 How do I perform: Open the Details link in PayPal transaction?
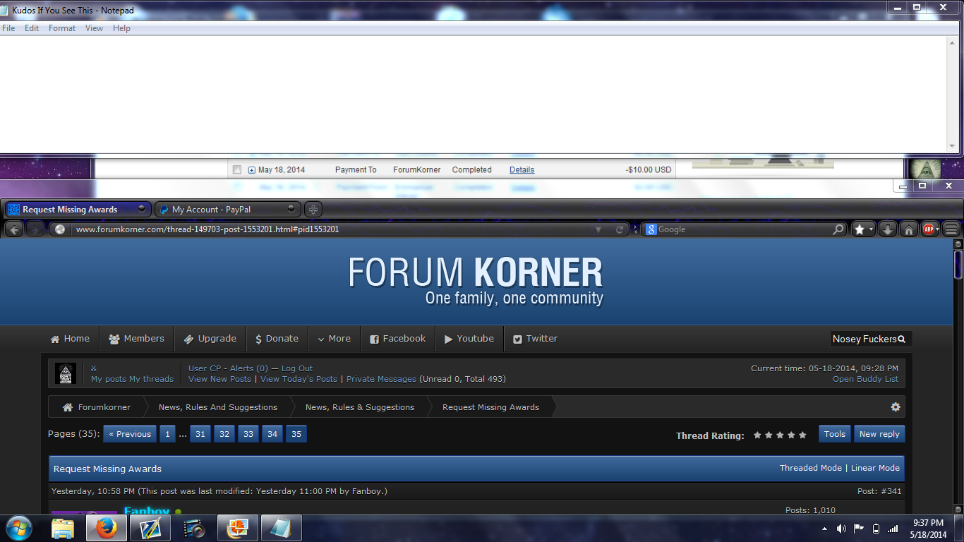tap(522, 170)
